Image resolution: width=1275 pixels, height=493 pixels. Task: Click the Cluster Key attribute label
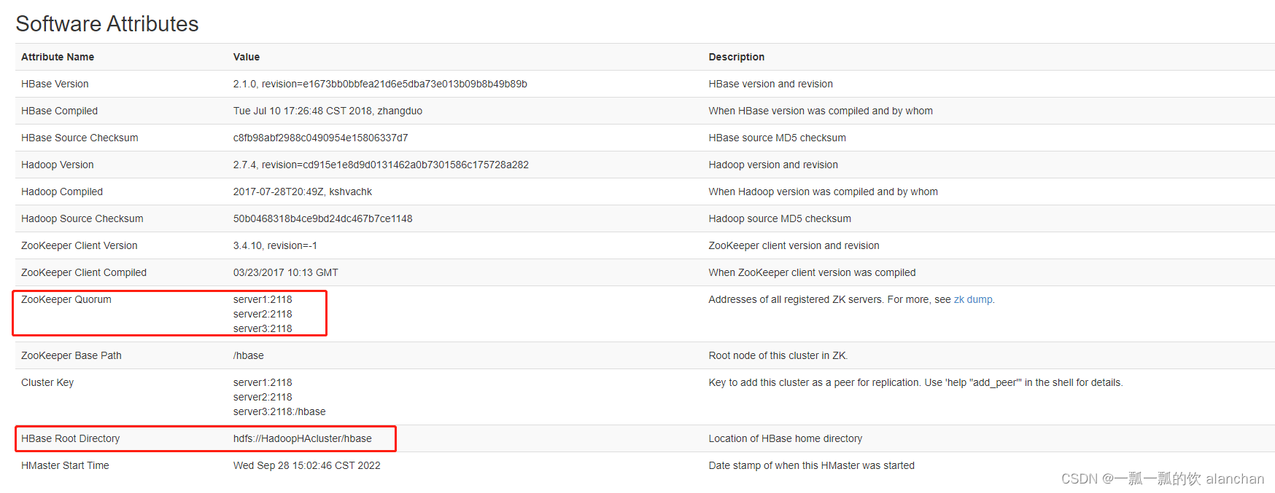(x=47, y=382)
